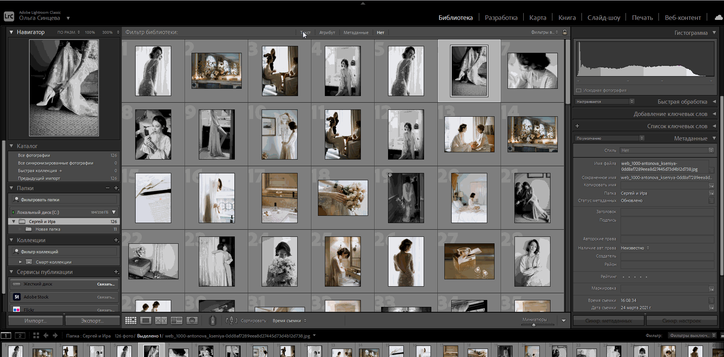Click the plus to add a keyword
Screen dimensions: 724x357
(577, 126)
